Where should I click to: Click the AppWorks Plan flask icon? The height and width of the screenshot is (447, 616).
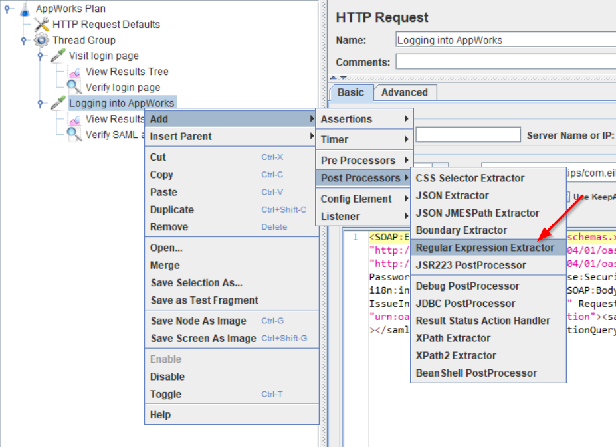pos(25,9)
